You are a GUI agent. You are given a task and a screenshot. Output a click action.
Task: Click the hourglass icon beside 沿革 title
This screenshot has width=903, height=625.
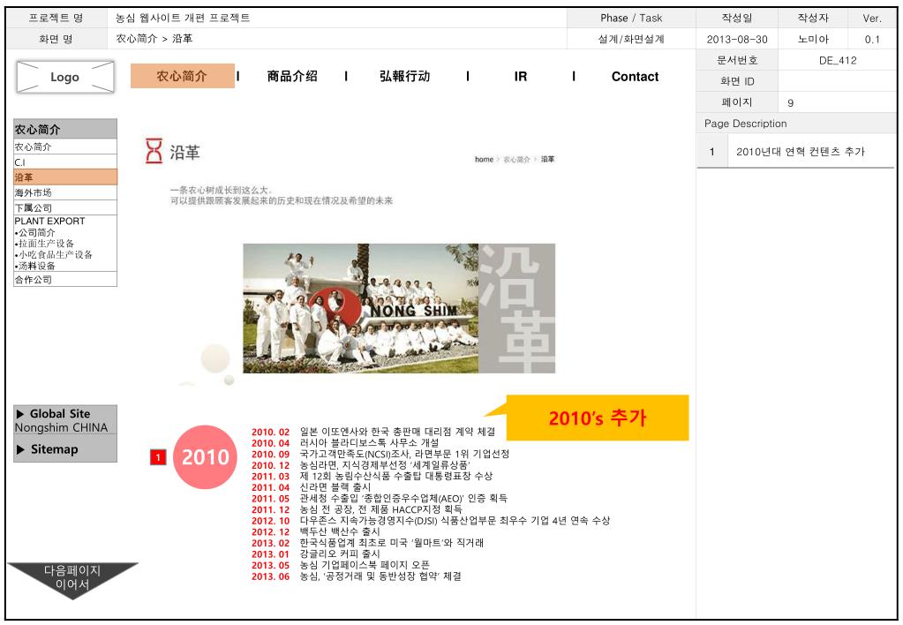(154, 151)
